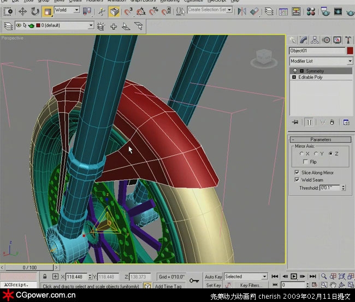This screenshot has height=302, width=355.
Task: Toggle Angle Snap icon
Action: [141, 11]
